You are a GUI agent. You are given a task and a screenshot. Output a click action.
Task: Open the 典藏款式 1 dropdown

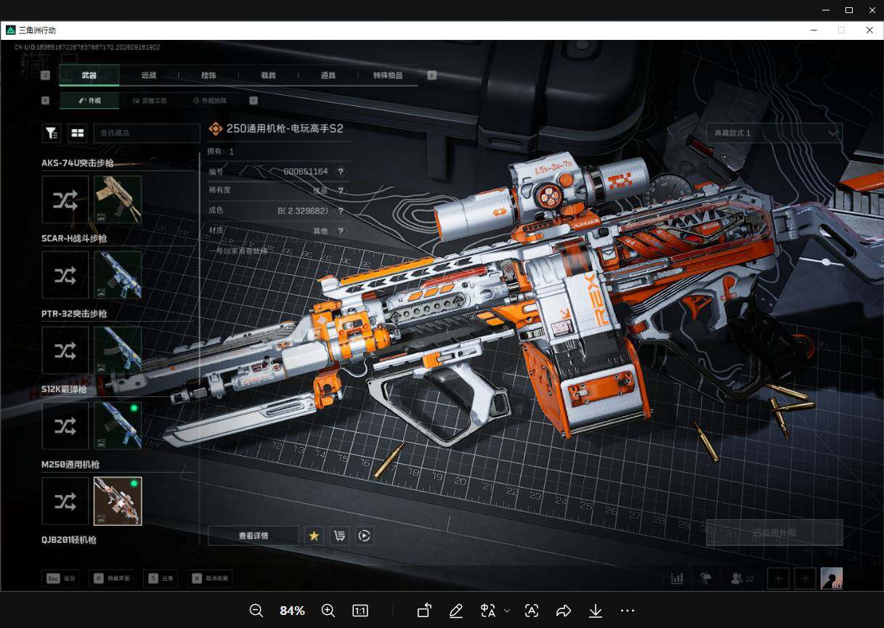pos(774,133)
